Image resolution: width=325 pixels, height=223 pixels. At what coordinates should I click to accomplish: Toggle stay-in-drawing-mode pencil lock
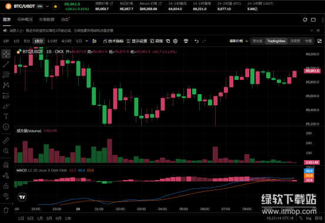point(6,175)
